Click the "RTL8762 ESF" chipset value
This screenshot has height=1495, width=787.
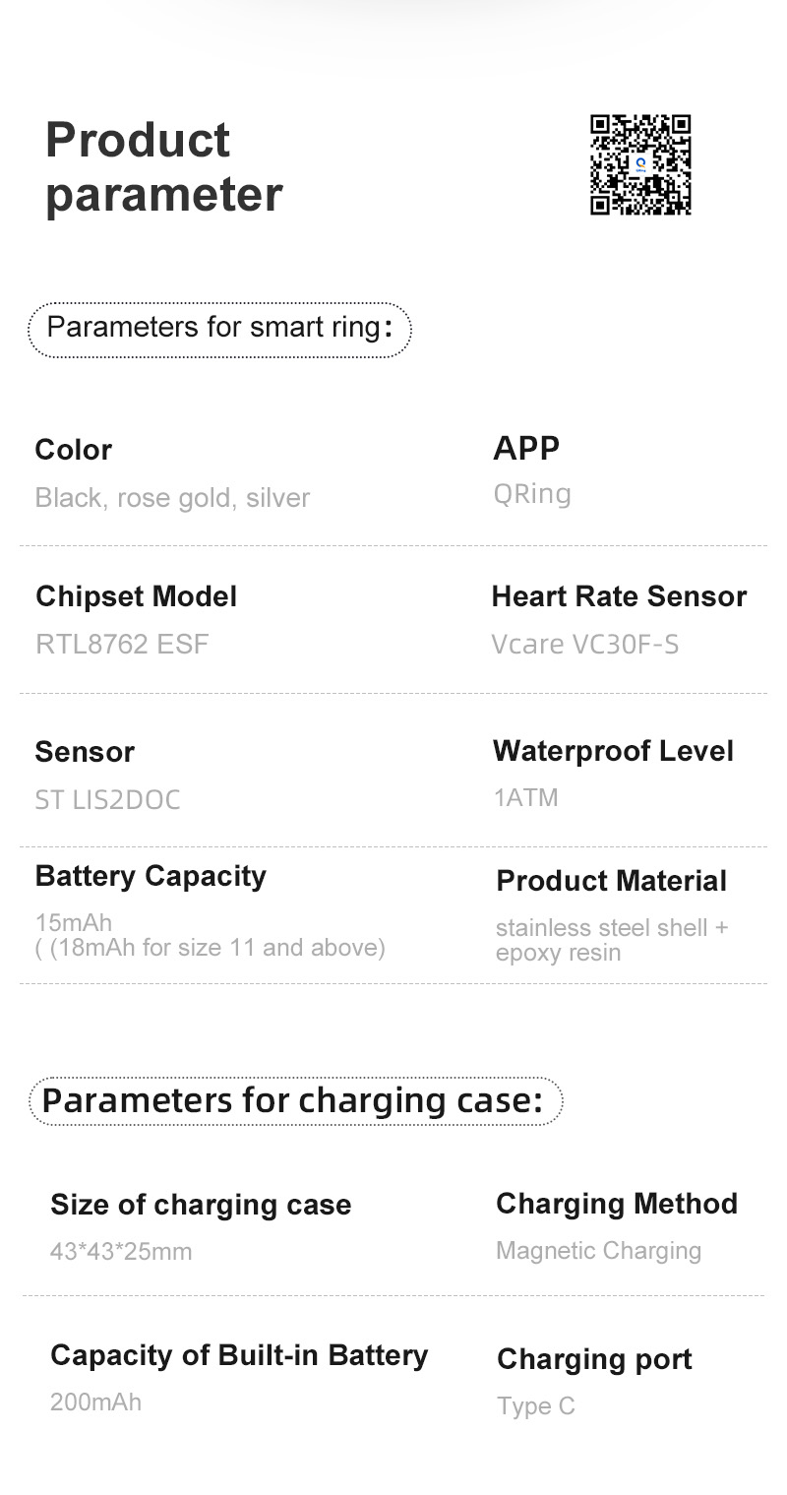tap(122, 645)
